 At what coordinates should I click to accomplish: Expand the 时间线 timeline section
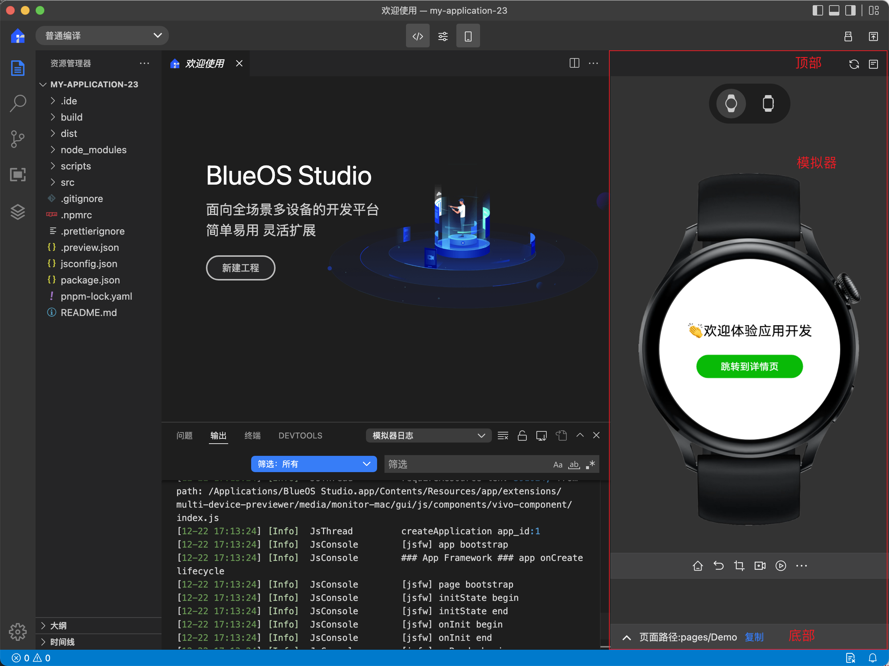pos(98,642)
